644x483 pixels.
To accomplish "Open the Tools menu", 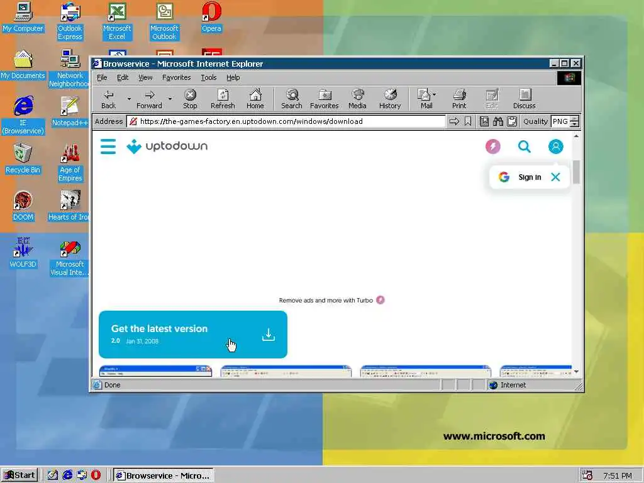I will [209, 77].
